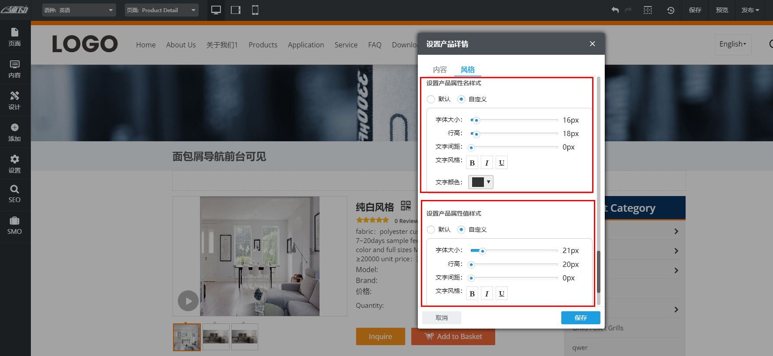Open the 文字颜色 color swatch picker
The height and width of the screenshot is (356, 773).
(x=480, y=182)
